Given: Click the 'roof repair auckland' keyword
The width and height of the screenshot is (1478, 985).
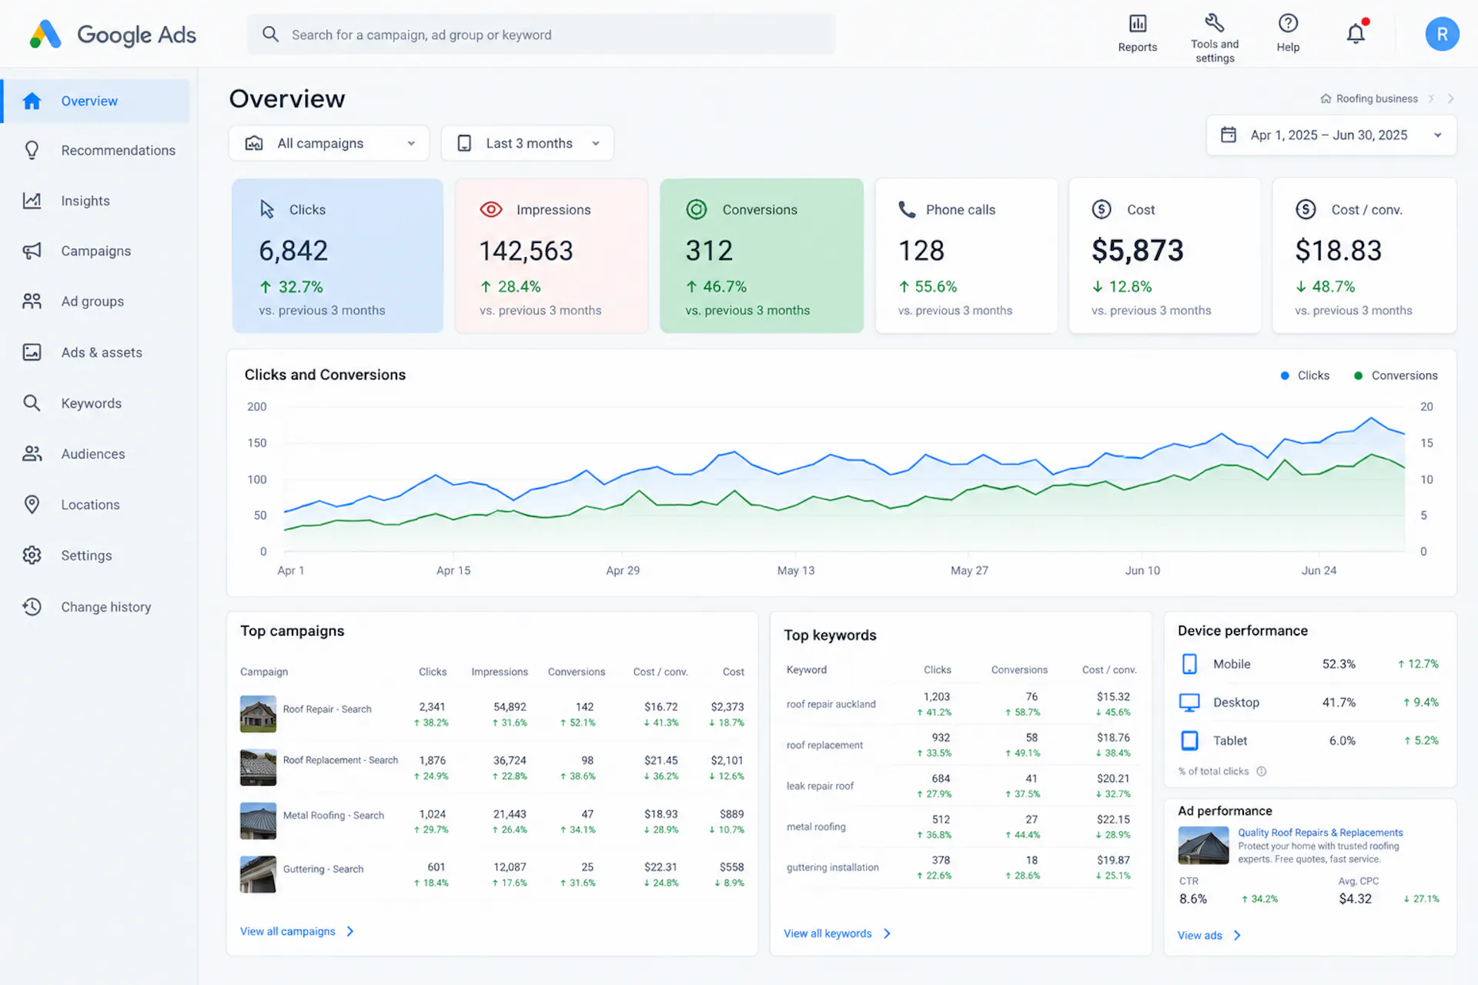Looking at the screenshot, I should 831,704.
